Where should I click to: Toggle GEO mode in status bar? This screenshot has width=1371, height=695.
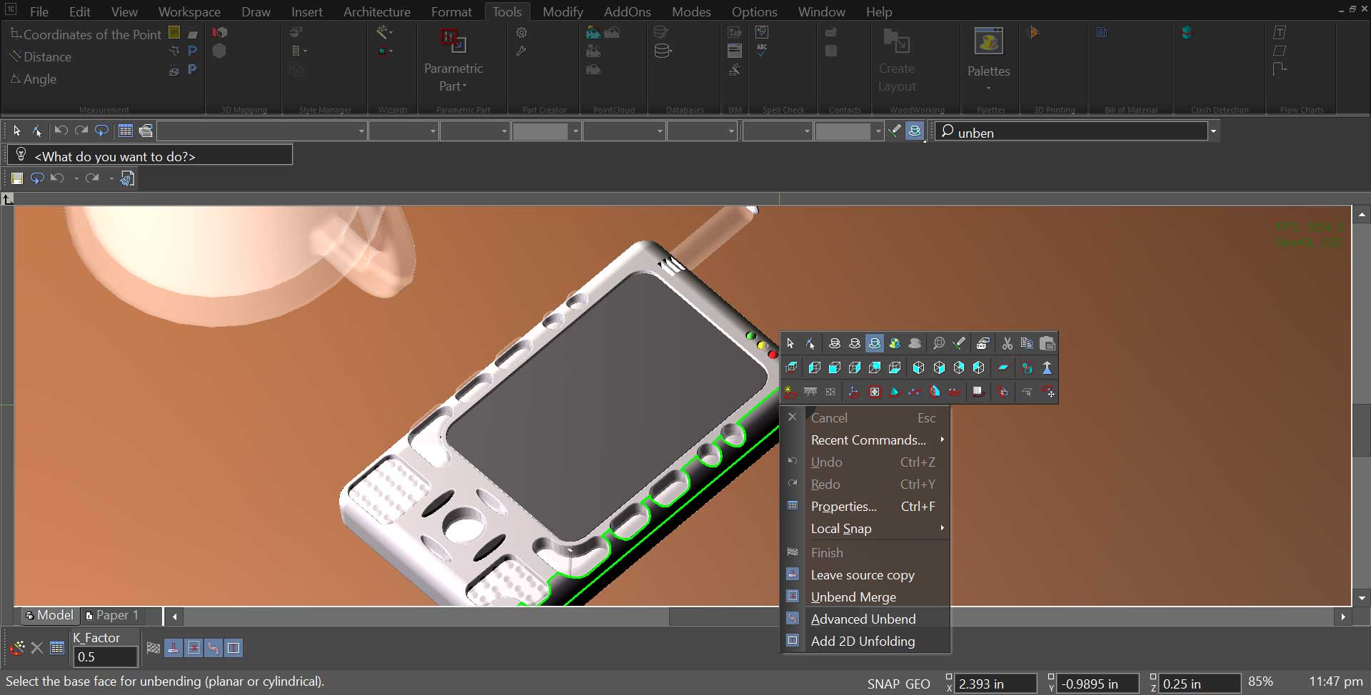tap(918, 684)
